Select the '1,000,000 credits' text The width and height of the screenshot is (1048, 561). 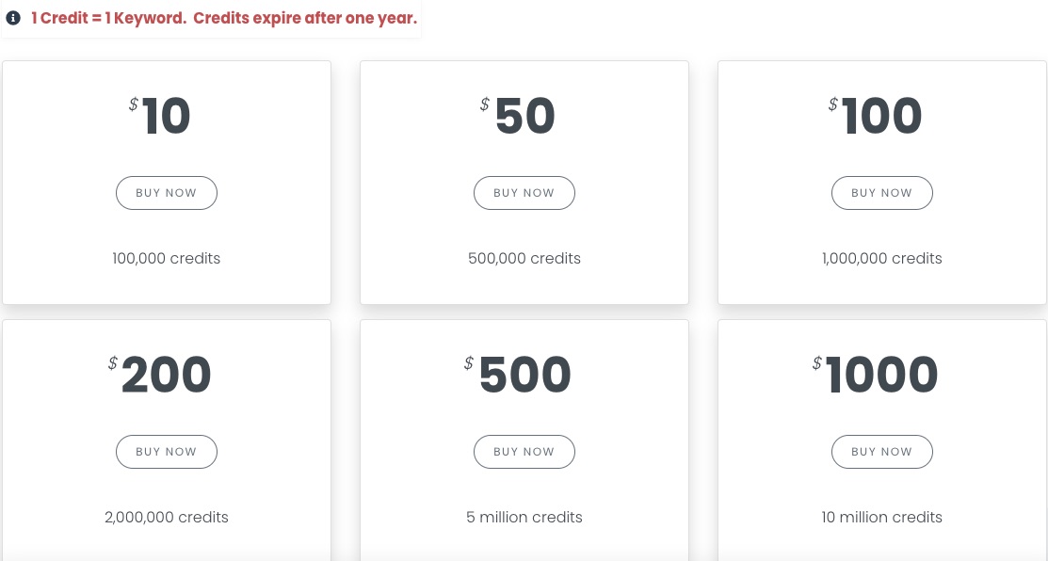pos(881,259)
